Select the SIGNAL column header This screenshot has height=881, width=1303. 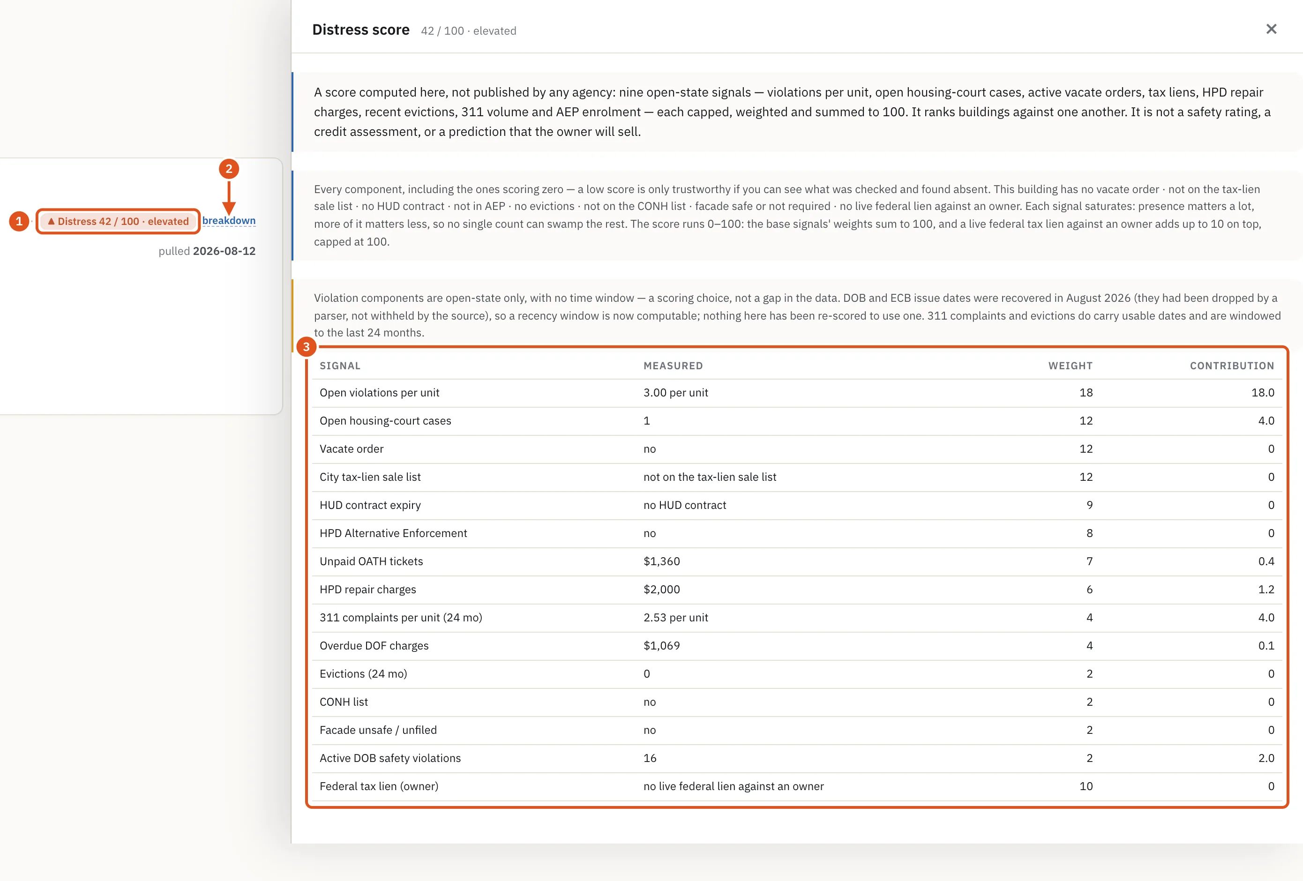click(340, 366)
